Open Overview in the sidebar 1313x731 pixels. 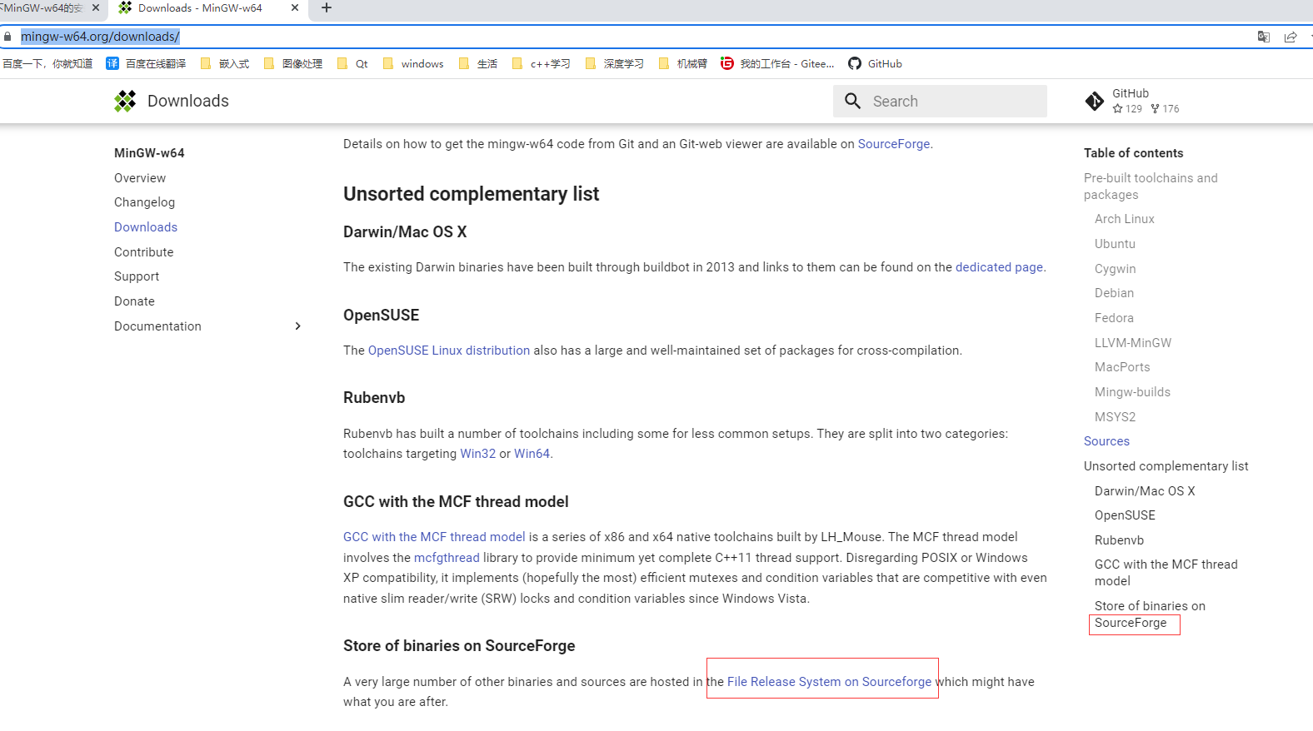pos(140,178)
